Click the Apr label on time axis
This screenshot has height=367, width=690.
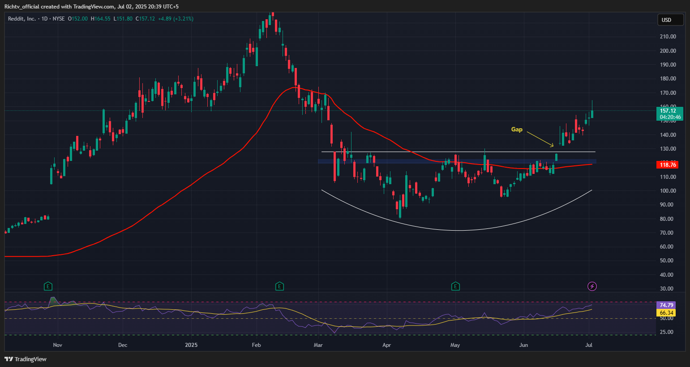[387, 345]
